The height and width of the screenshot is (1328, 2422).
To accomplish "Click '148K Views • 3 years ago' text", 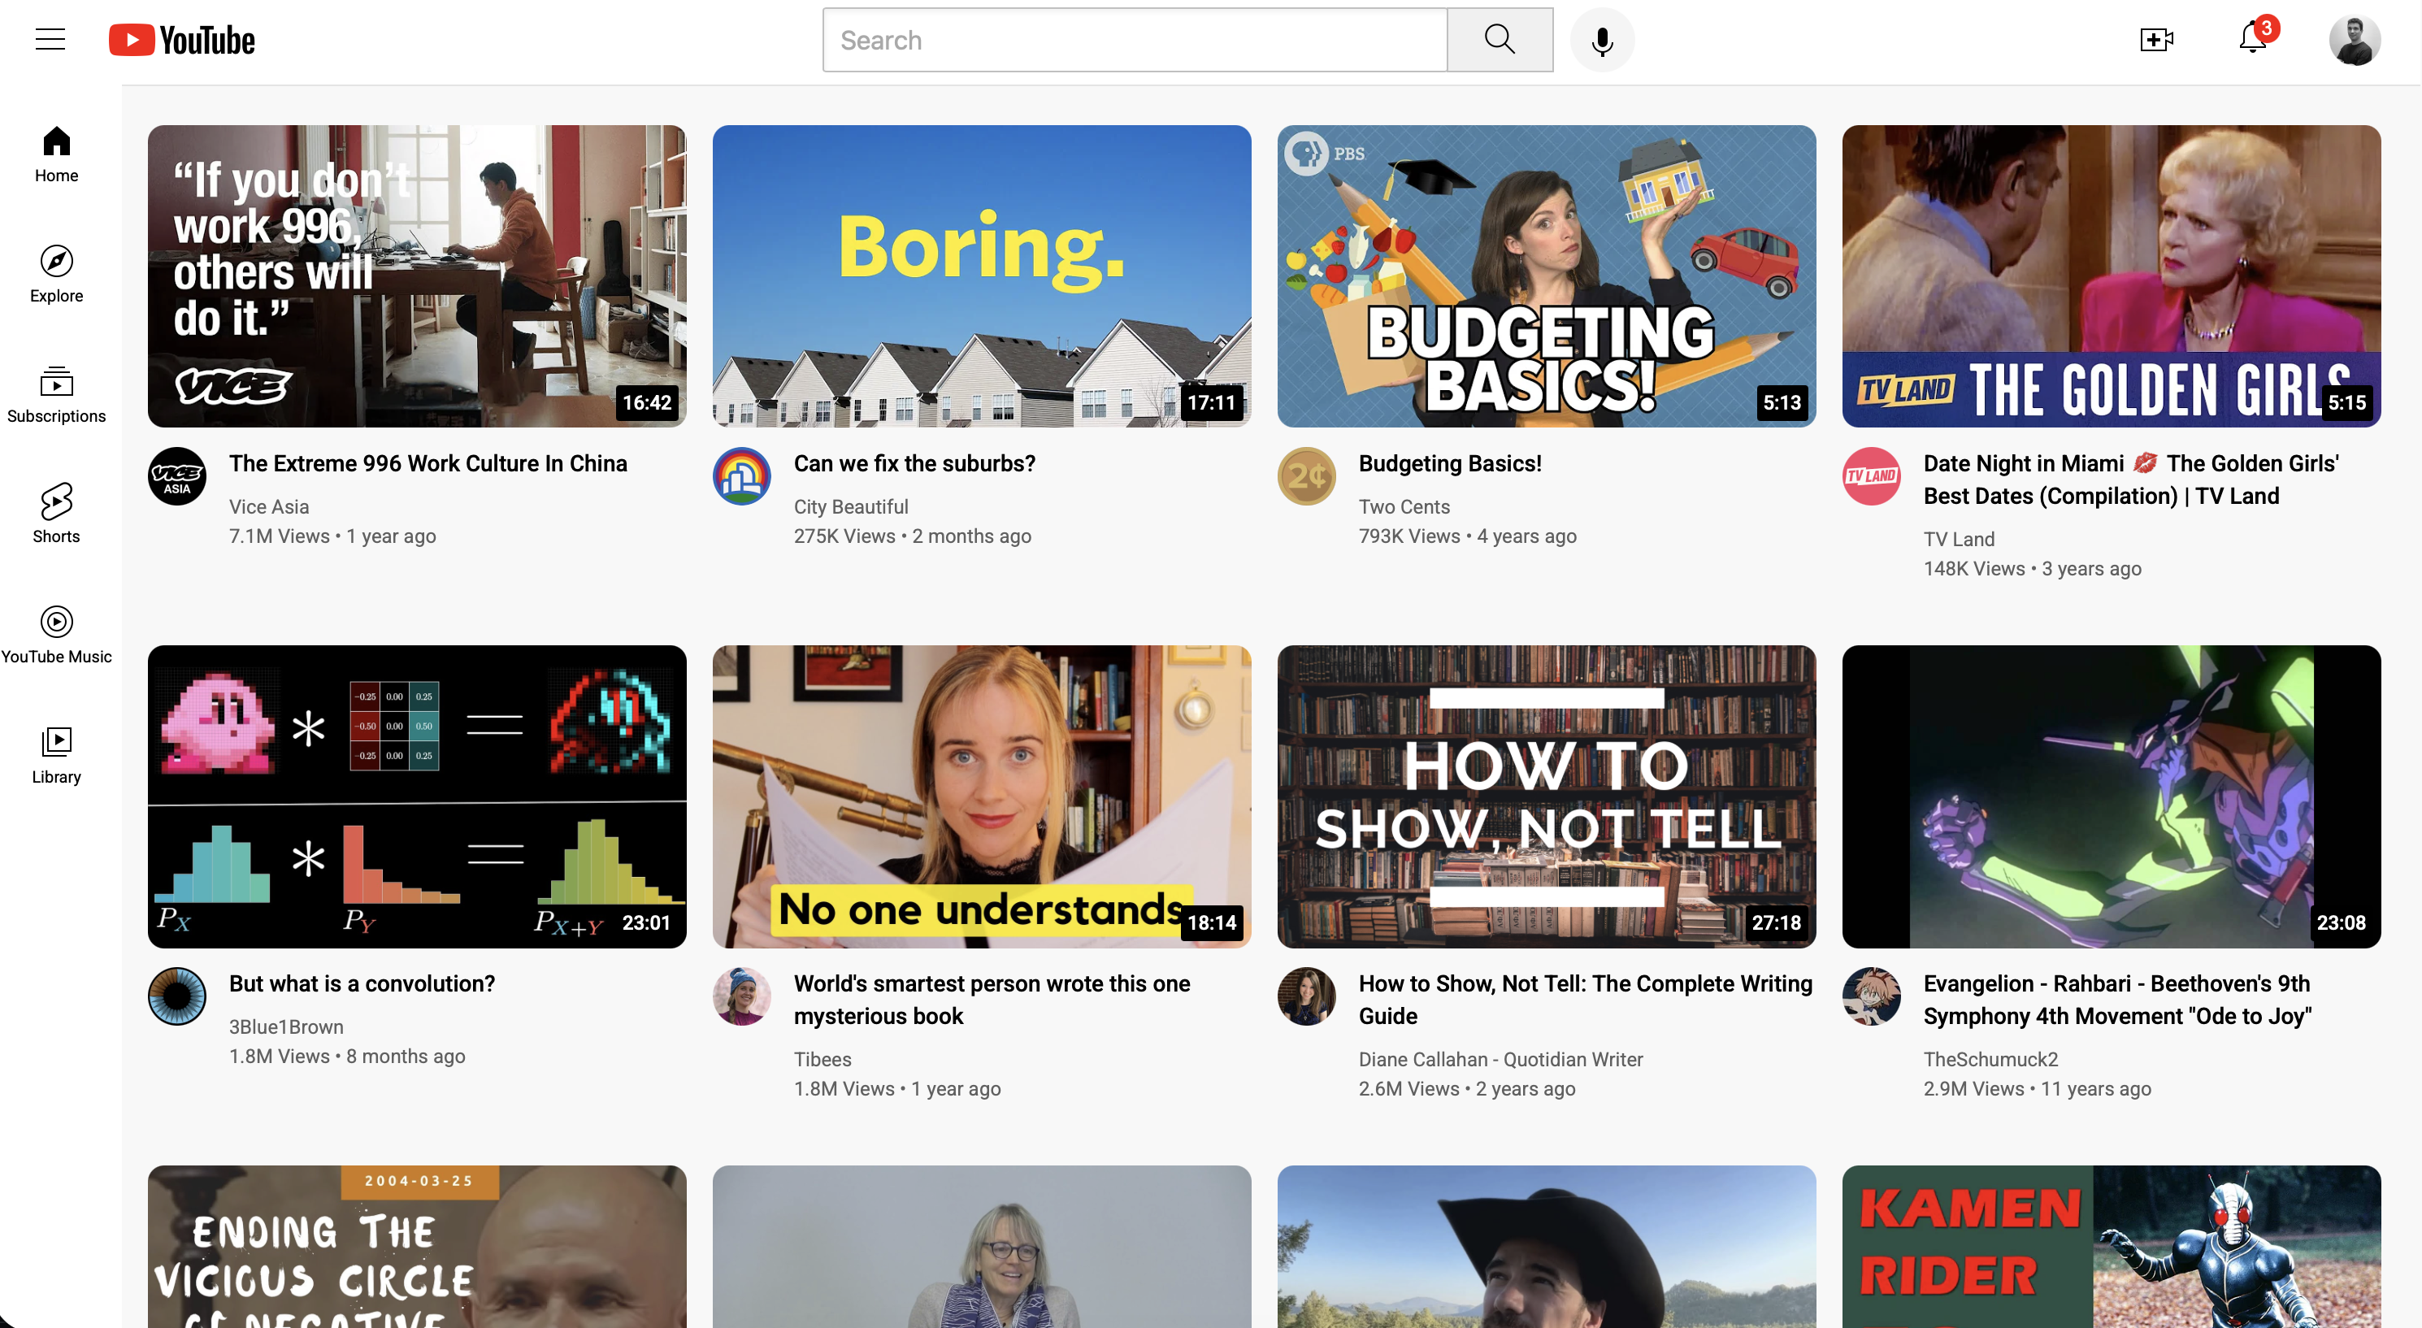I will coord(2033,568).
